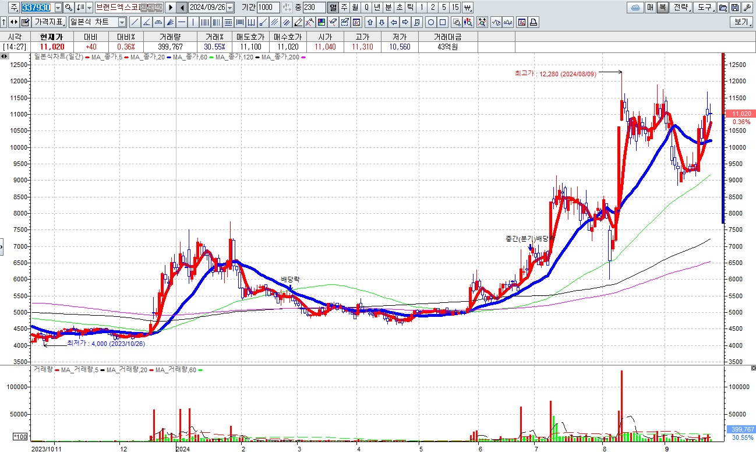Select the trend line drawing tool

pos(135,22)
